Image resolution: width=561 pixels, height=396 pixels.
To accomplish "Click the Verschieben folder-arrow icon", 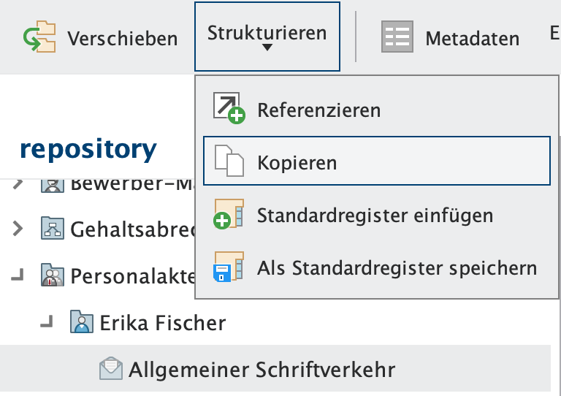I will click(x=39, y=37).
